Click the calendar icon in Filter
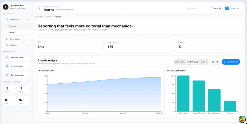Viewport: 247px width, 124px height. pyautogui.click(x=213, y=62)
